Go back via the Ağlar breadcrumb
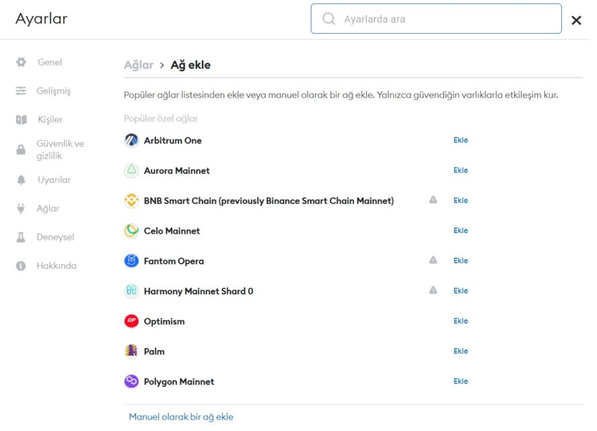Screen dimensions: 597x431 [139, 65]
